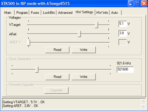Click the 'Getting AREF.. 3.8V .. OK' log line
The height and width of the screenshot is (111, 148).
(x=21, y=106)
